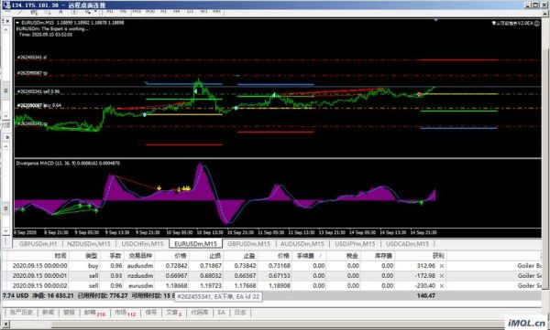Open the 账户历史 terminal tab
This screenshot has height=330, width=550.
21,312
